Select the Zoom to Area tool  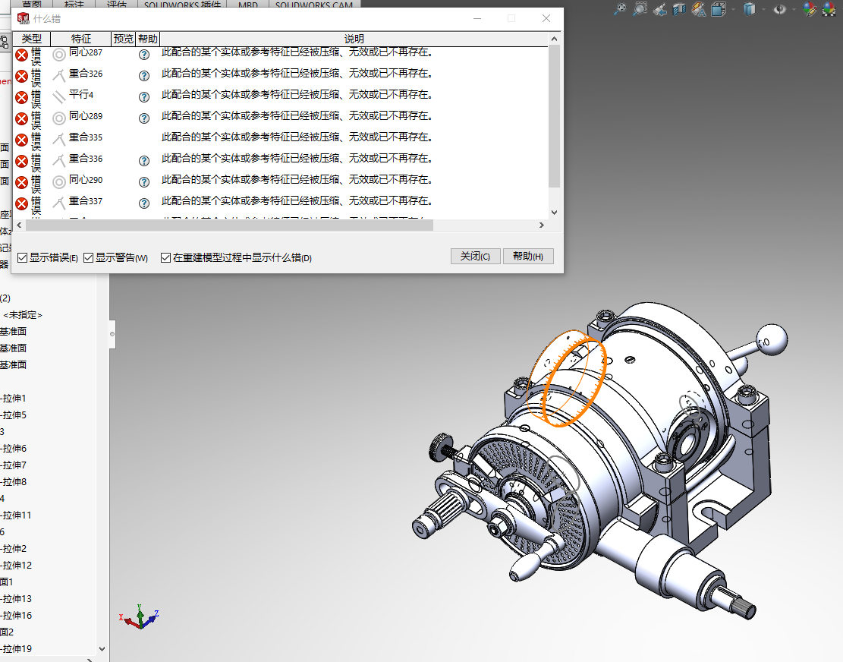640,8
